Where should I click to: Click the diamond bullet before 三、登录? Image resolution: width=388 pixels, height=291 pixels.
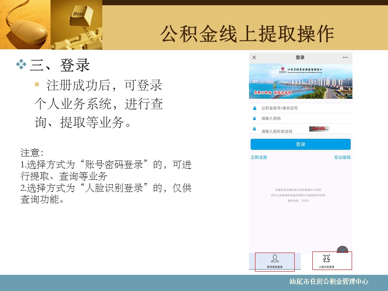(21, 64)
